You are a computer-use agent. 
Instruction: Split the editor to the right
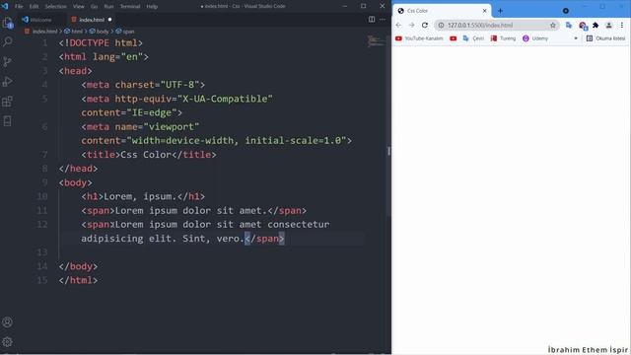[372, 20]
